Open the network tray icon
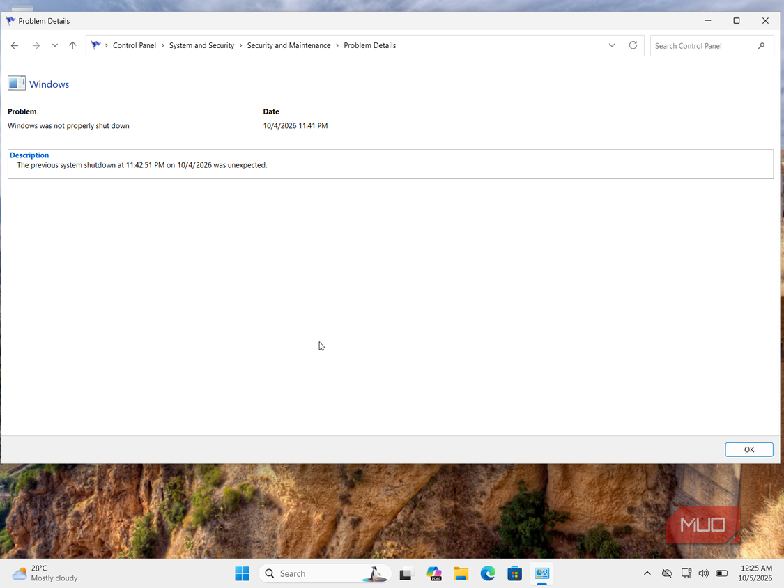 (x=686, y=573)
